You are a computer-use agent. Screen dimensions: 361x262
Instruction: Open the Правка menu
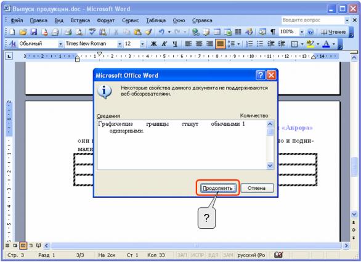[x=38, y=20]
